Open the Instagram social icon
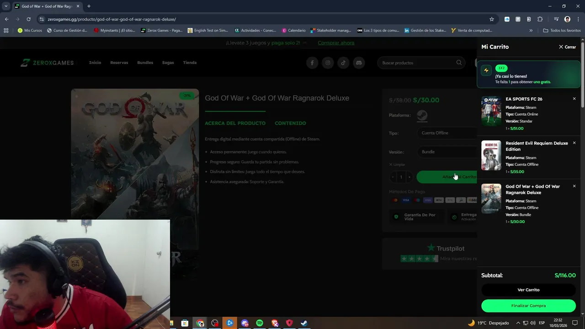This screenshot has height=329, width=585. click(x=328, y=63)
